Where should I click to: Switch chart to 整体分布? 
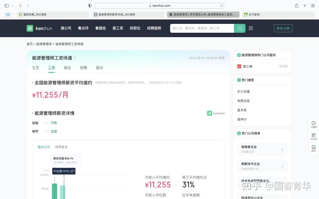point(43,147)
